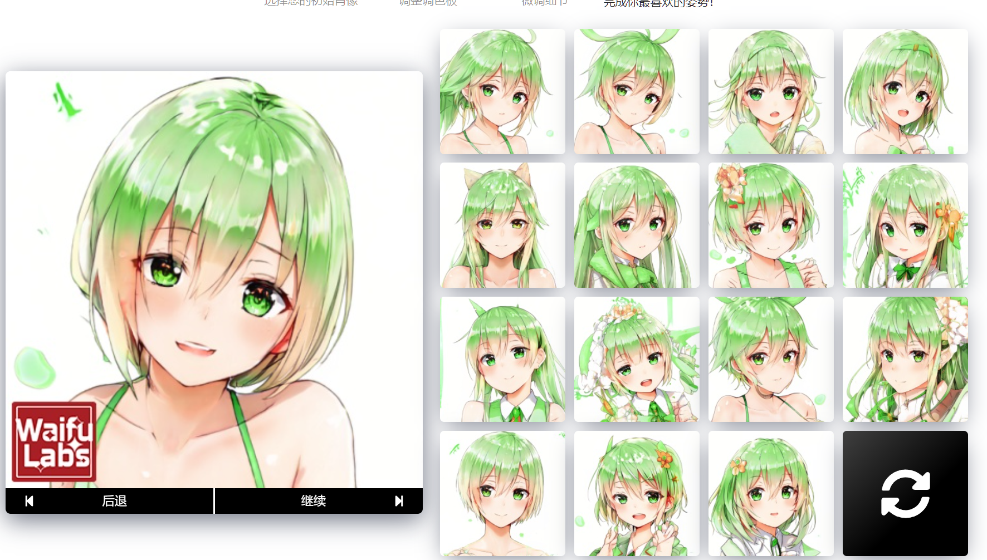Choose the portrait with both hands raised
Image resolution: width=987 pixels, height=560 pixels.
pyautogui.click(x=637, y=493)
